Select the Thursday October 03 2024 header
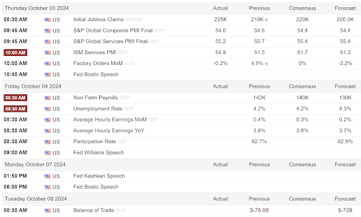This screenshot has height=217, width=361. pyautogui.click(x=37, y=8)
